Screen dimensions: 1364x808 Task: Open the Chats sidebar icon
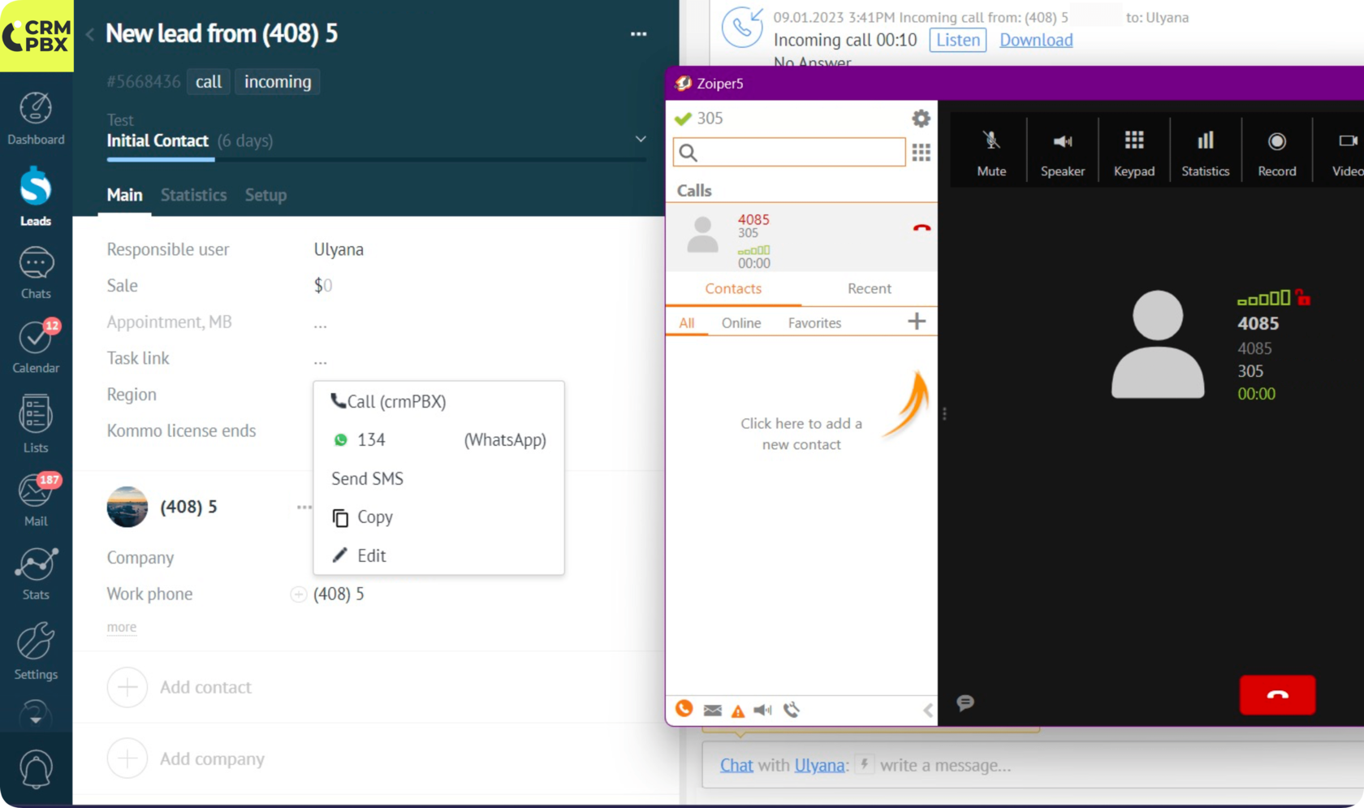coord(36,274)
